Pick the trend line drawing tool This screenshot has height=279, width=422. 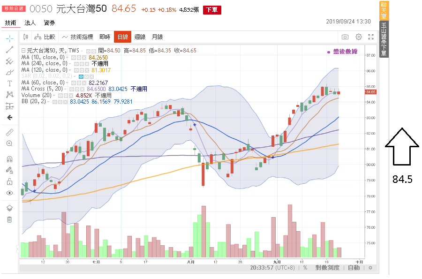coord(10,49)
